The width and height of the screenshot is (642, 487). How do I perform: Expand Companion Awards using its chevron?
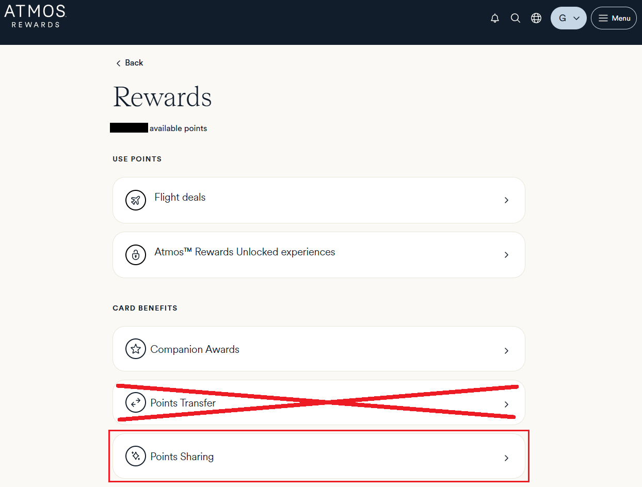click(x=506, y=351)
